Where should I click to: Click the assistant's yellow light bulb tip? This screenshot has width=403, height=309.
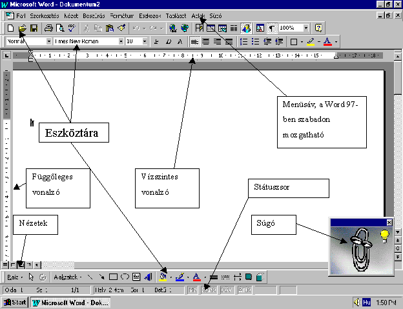tap(384, 236)
